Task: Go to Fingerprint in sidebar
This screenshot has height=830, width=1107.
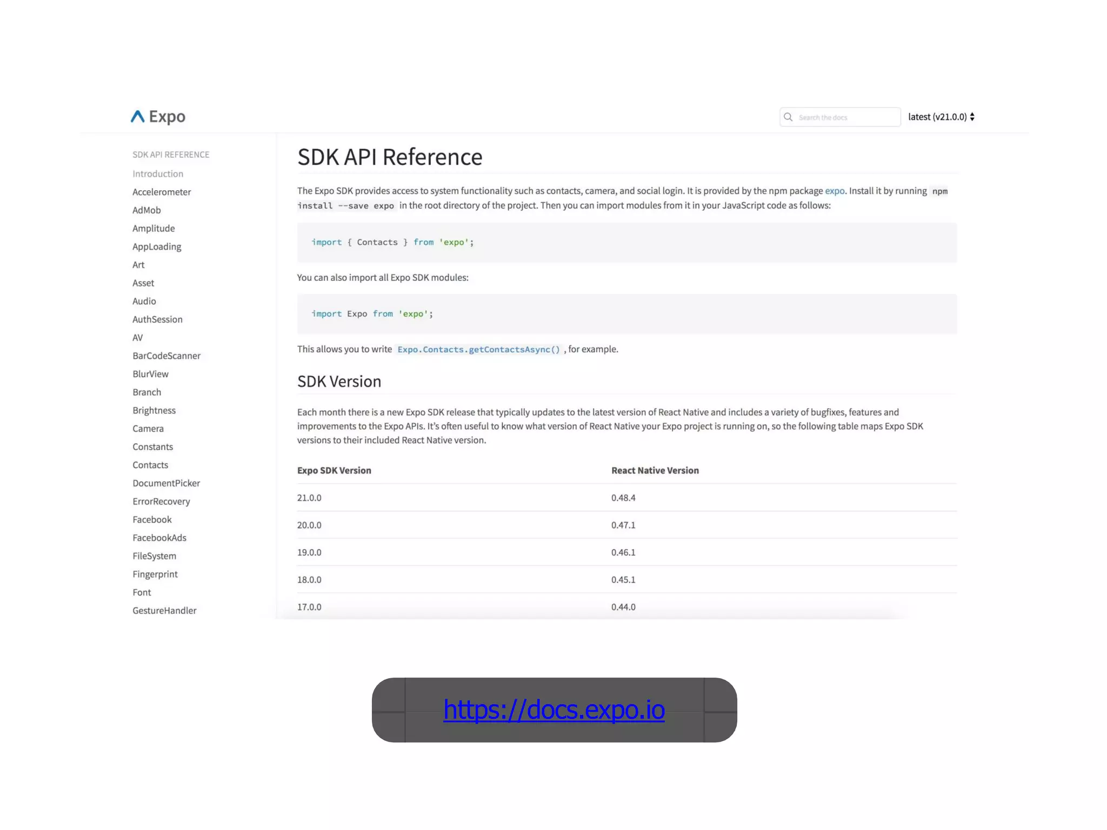Action: coord(155,574)
